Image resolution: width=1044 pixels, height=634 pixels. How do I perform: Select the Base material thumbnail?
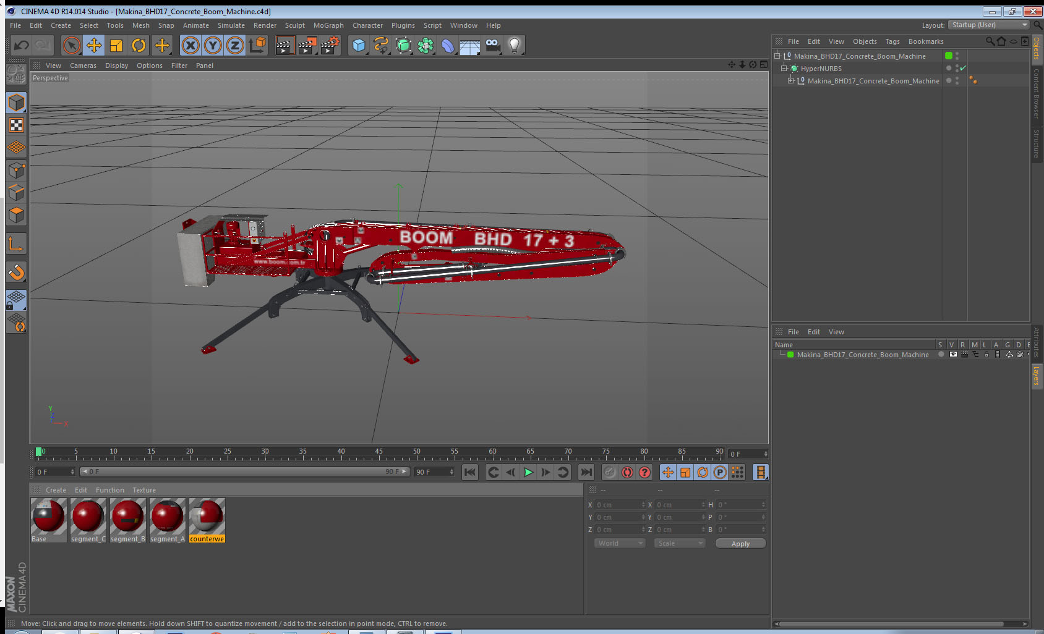point(49,521)
